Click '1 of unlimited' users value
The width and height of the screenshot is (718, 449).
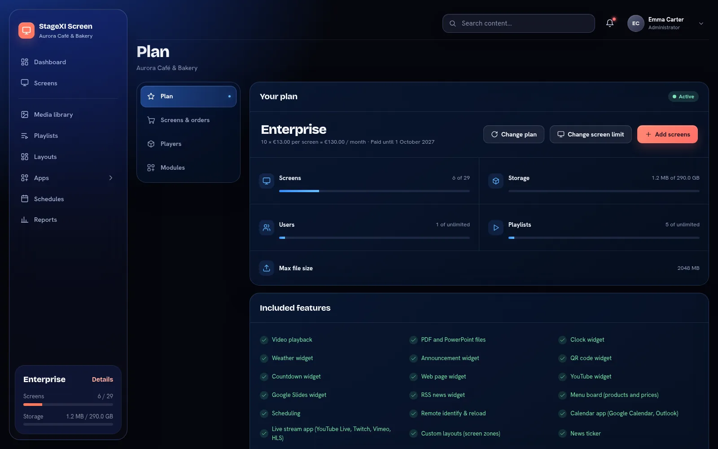tap(453, 224)
